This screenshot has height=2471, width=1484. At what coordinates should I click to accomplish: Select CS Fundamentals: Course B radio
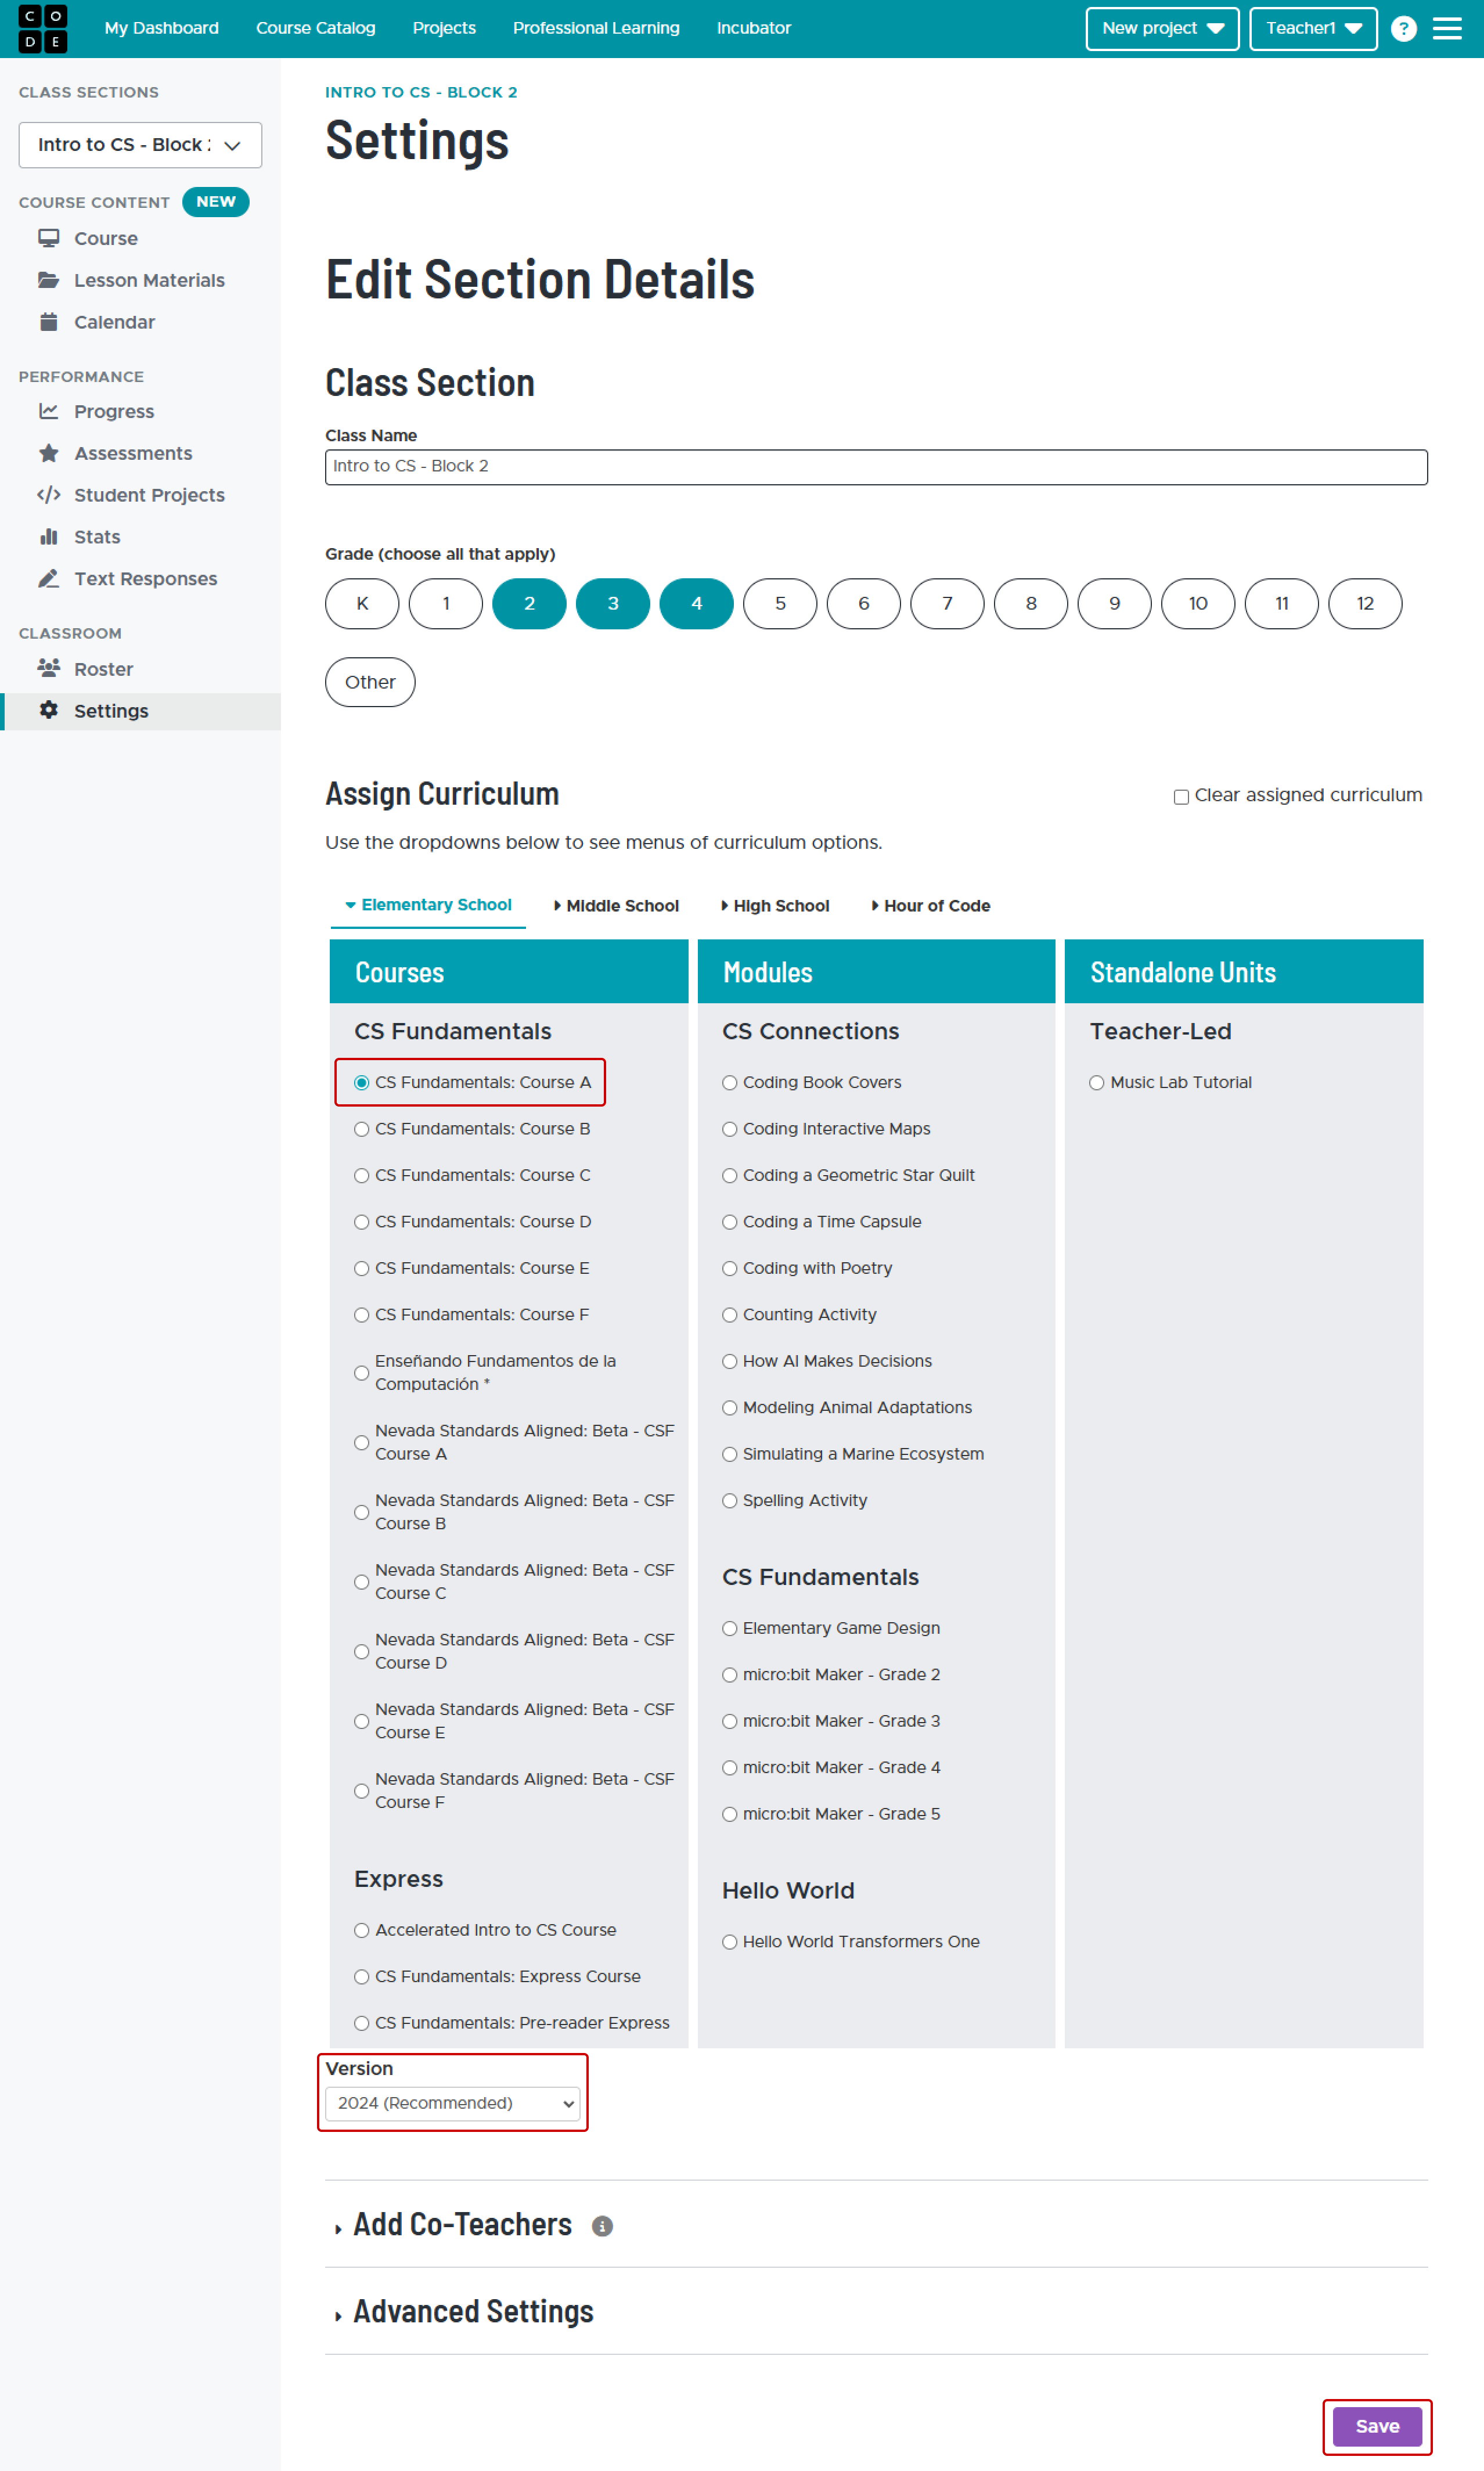(x=362, y=1129)
